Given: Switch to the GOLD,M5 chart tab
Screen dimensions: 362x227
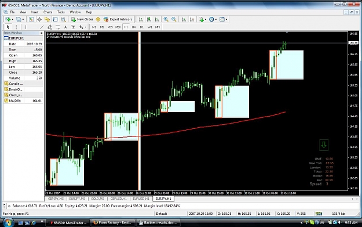Looking at the screenshot, I should [98, 199].
